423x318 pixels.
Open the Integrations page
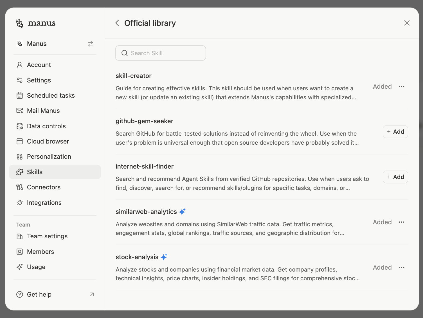(55, 203)
